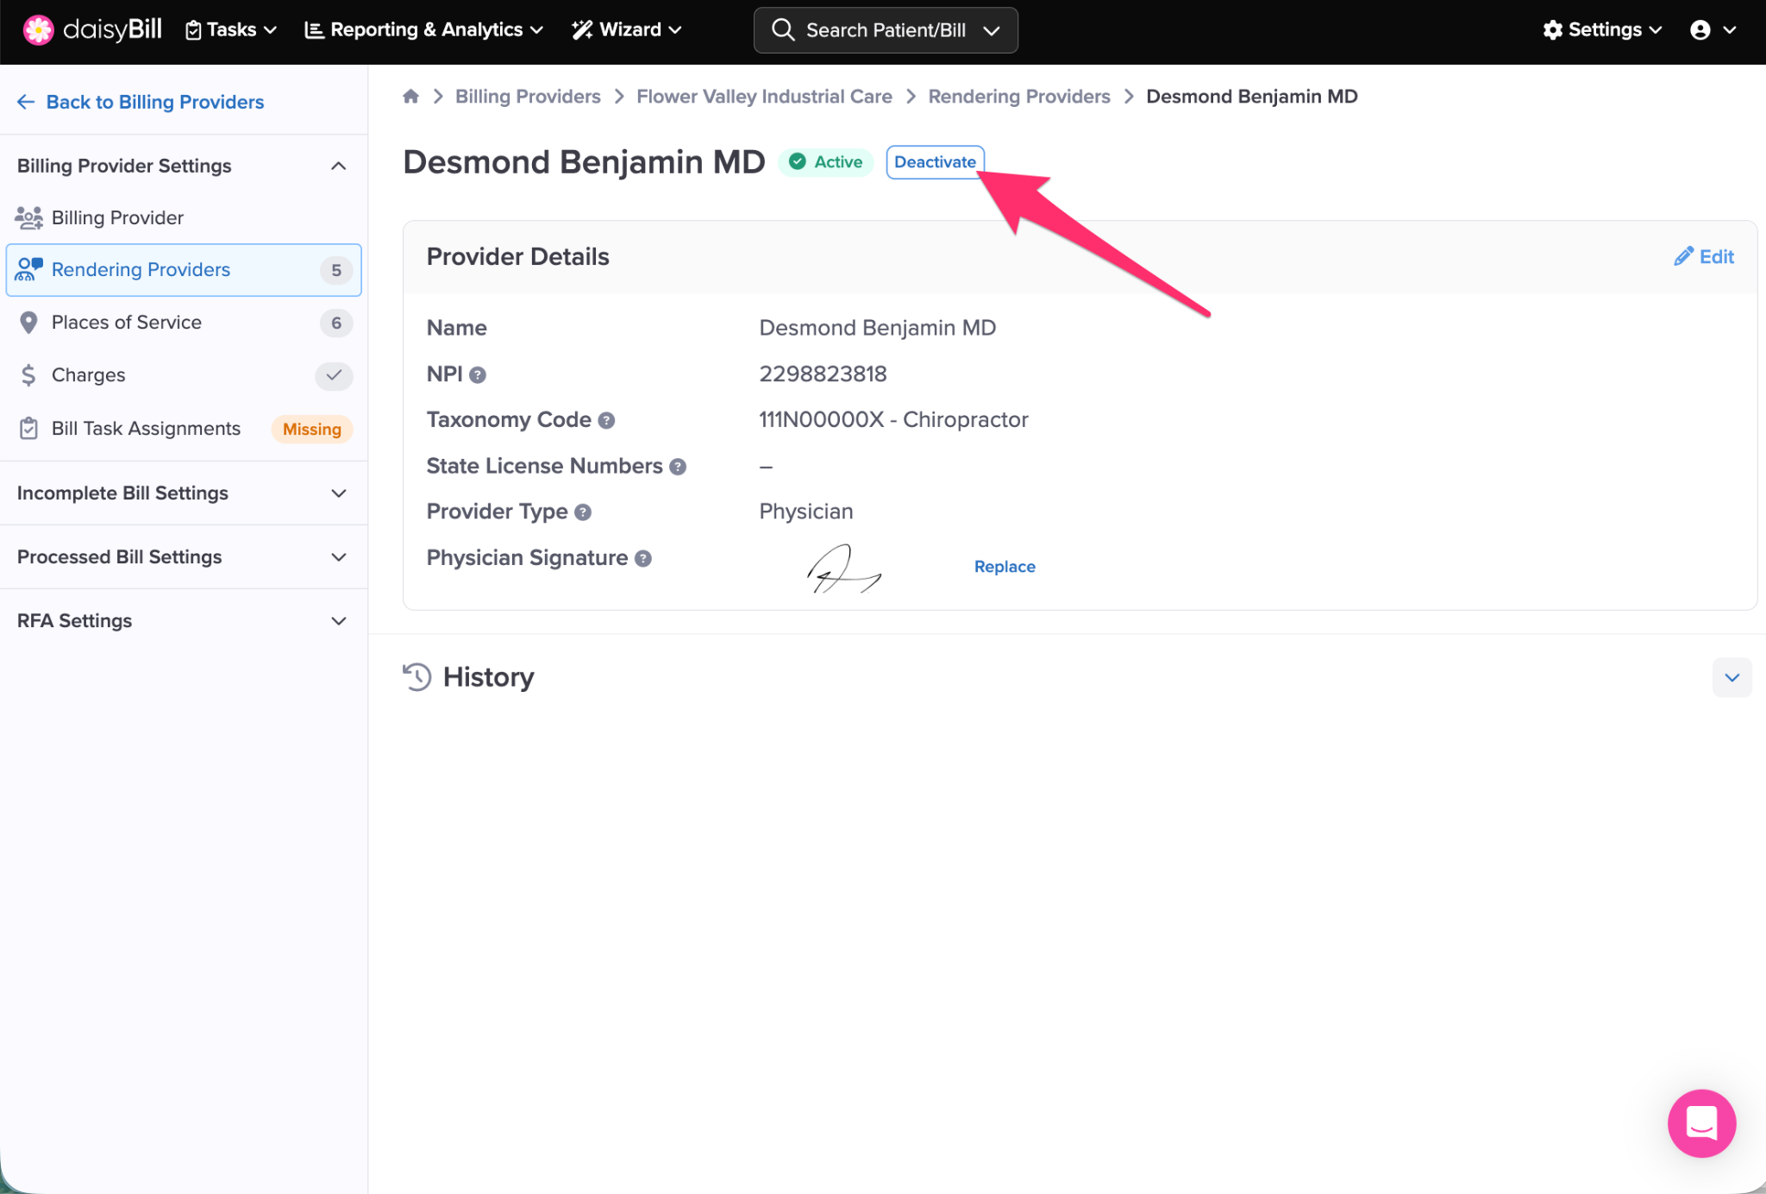The height and width of the screenshot is (1194, 1766).
Task: Click the daisyBill flower logo
Action: pyautogui.click(x=38, y=30)
